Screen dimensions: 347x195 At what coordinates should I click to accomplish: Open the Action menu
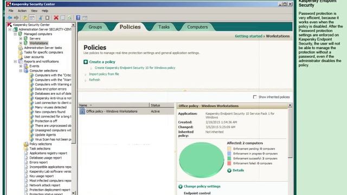point(22,11)
